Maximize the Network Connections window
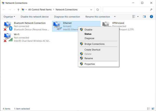 click(x=142, y=3)
